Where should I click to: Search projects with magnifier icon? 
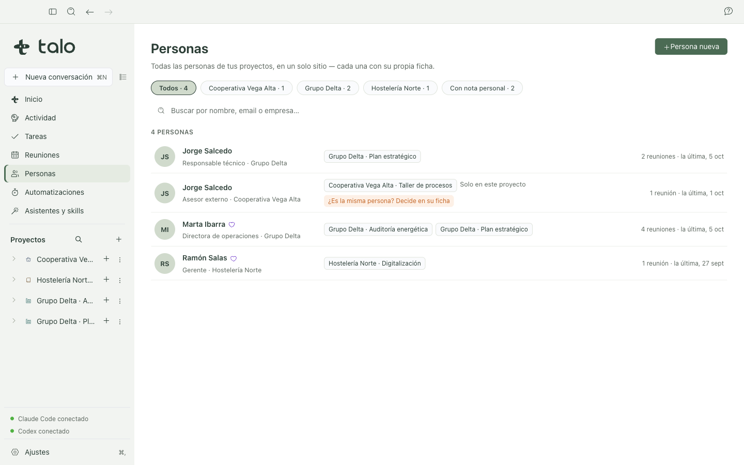(79, 239)
